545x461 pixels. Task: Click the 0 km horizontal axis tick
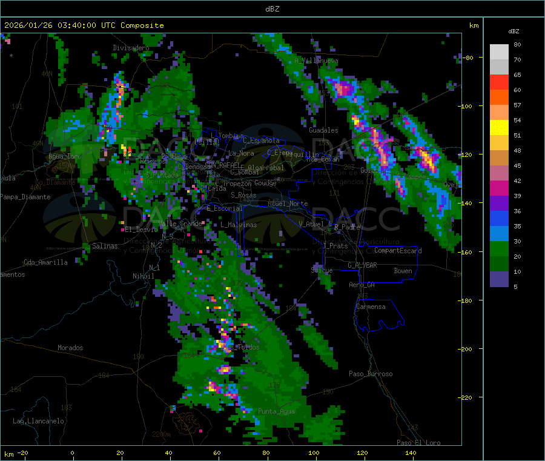(x=72, y=453)
